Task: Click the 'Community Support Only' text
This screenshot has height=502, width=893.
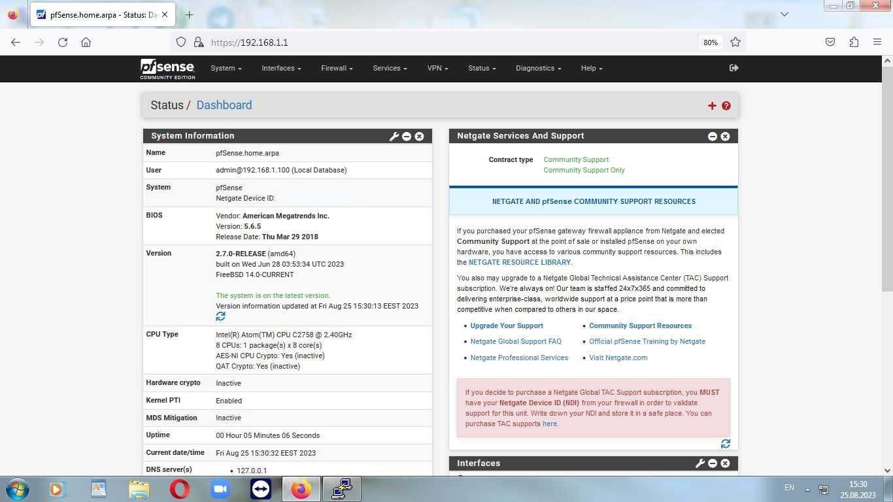Action: (584, 170)
